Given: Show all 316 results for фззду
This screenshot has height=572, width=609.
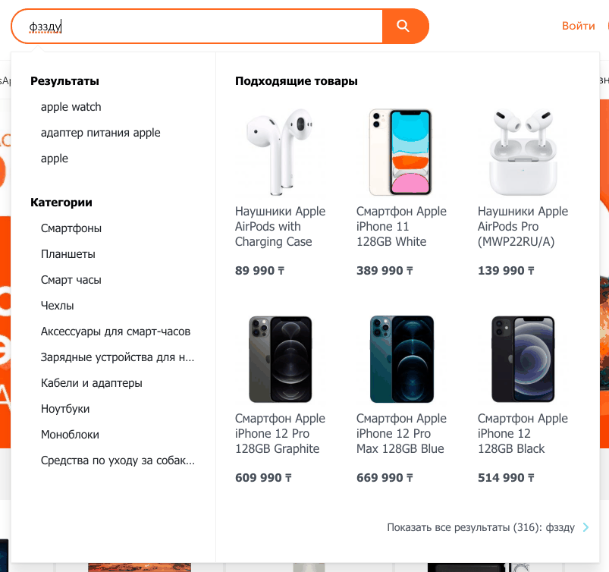Looking at the screenshot, I should click(x=481, y=527).
